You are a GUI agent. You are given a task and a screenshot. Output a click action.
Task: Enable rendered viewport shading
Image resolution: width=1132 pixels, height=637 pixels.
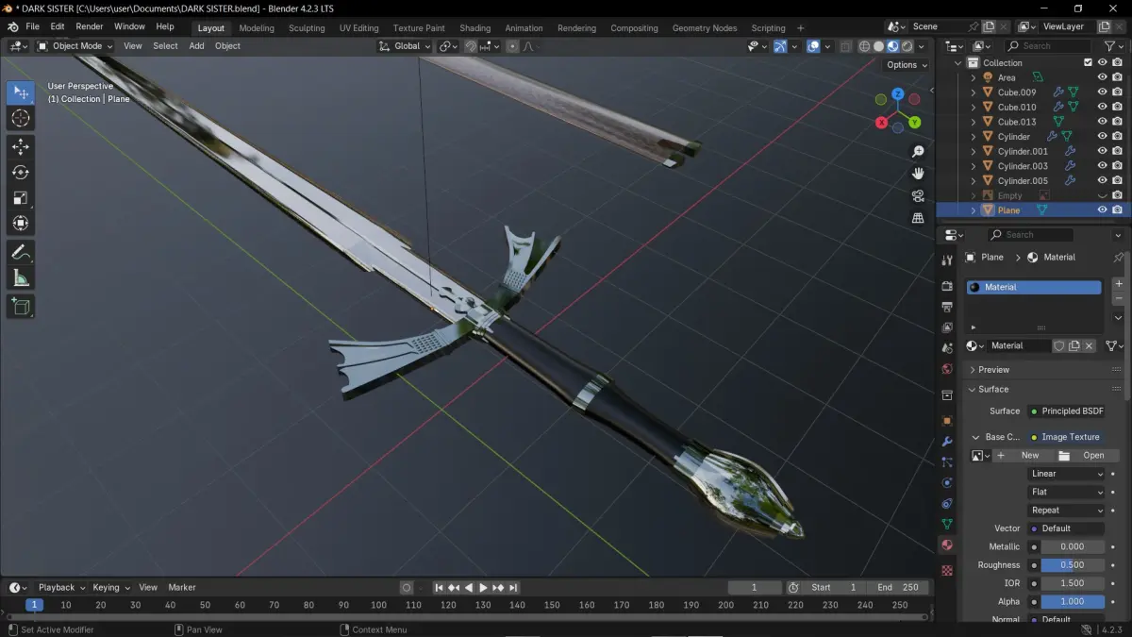(907, 45)
